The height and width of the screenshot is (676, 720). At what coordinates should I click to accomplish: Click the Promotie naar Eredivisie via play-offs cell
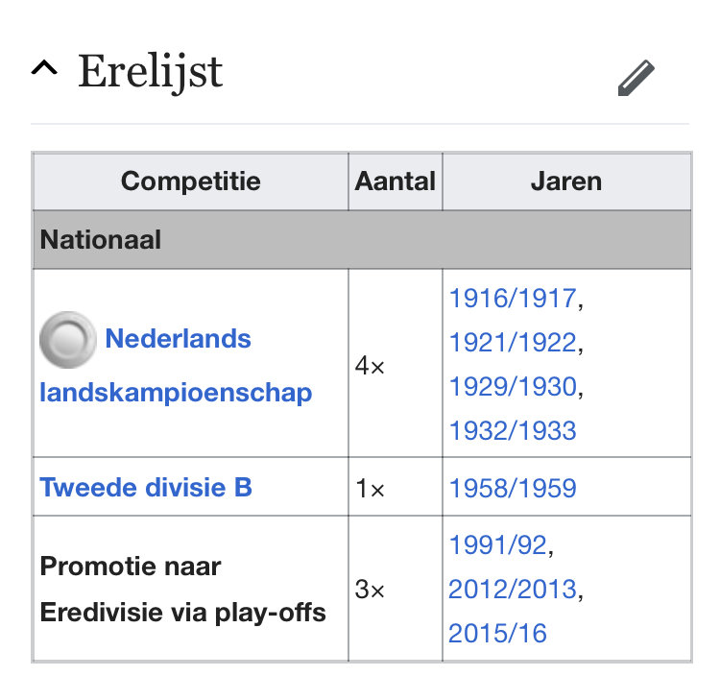pyautogui.click(x=191, y=589)
